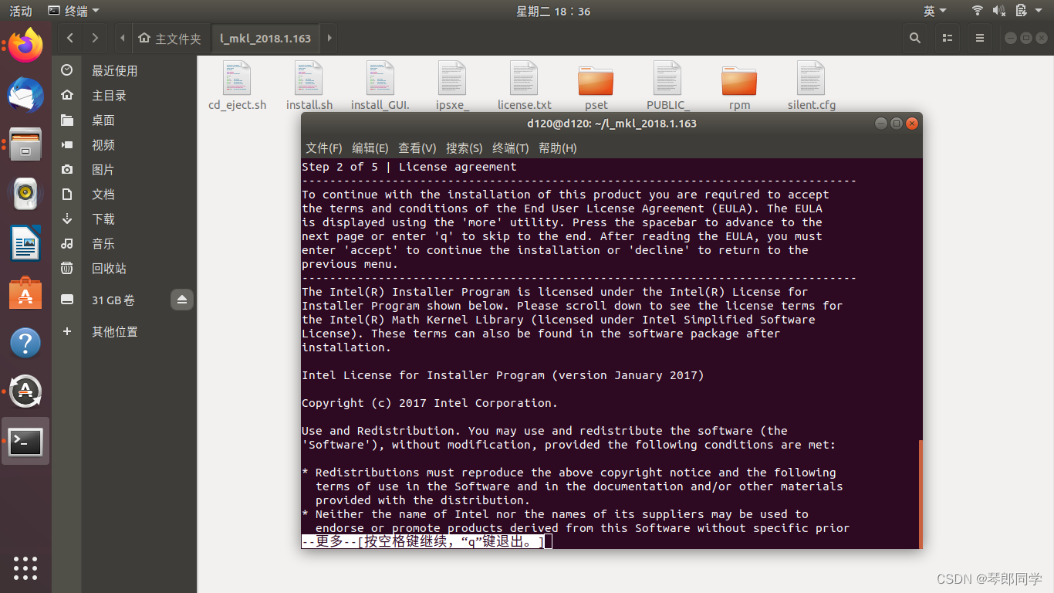Open the Help icon in dock
Image resolution: width=1054 pixels, height=593 pixels.
click(x=25, y=343)
